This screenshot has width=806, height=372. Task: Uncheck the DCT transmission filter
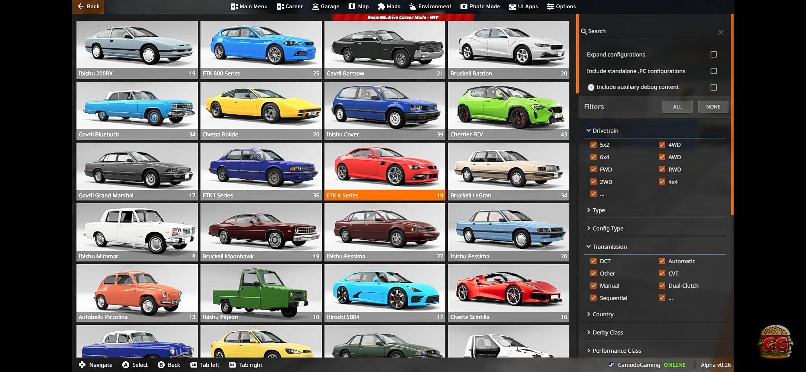pyautogui.click(x=593, y=261)
